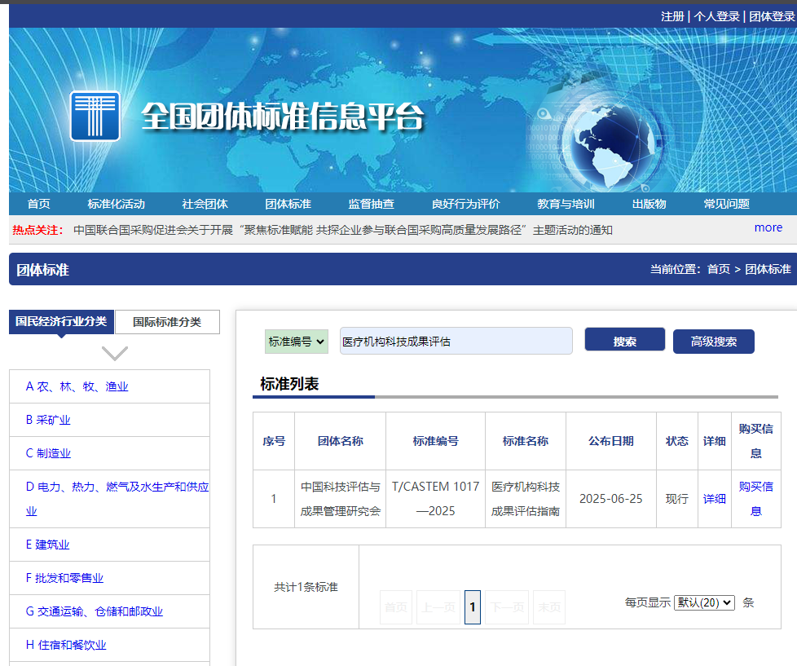Open 高级搜索 advanced search
The height and width of the screenshot is (666, 797).
pos(713,342)
